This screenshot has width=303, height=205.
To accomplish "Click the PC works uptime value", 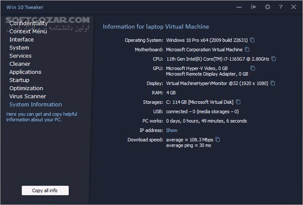I will 206,121.
